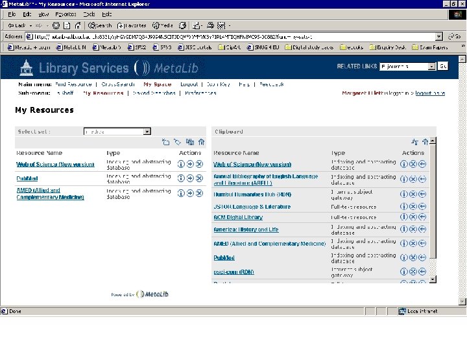Open the View menu
The image size is (467, 350).
click(43, 14)
